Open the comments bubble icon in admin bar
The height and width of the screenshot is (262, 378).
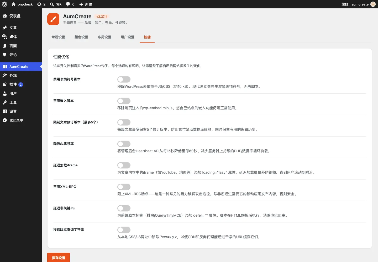click(68, 4)
